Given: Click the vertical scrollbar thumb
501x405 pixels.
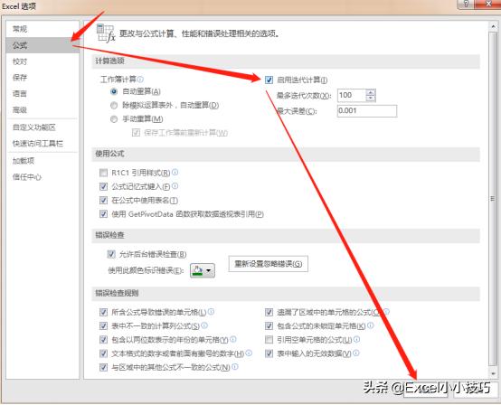Looking at the screenshot, I should (493, 199).
